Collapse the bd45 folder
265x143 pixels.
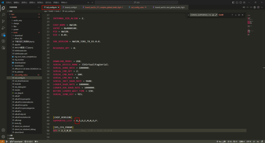pyautogui.click(x=24, y=17)
